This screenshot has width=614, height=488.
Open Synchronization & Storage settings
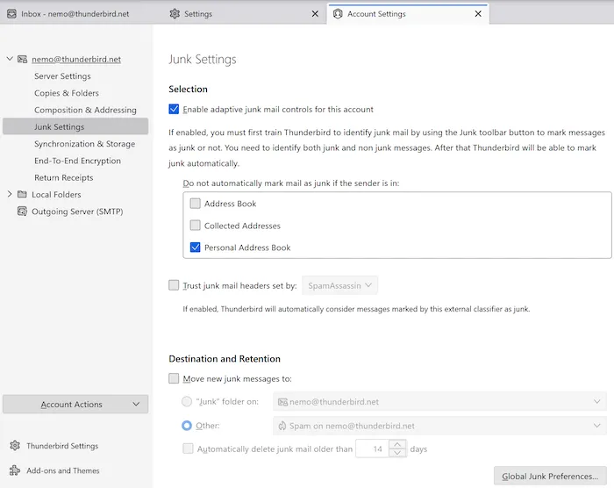84,144
